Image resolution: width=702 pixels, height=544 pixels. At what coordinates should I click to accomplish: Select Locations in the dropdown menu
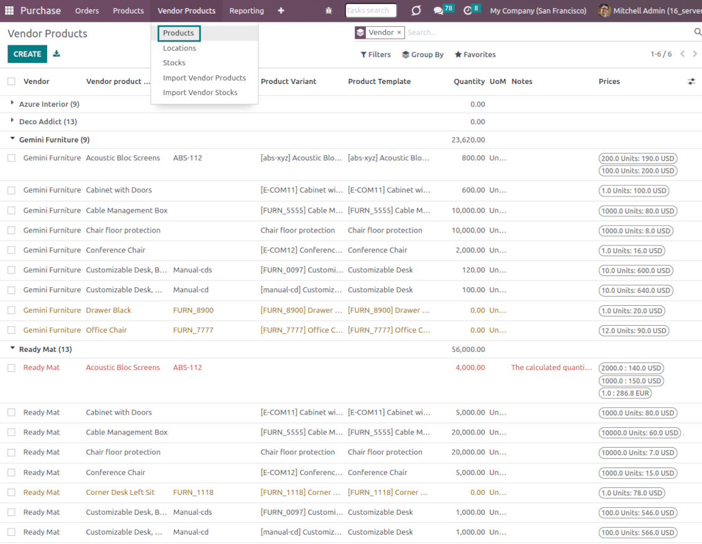point(179,48)
